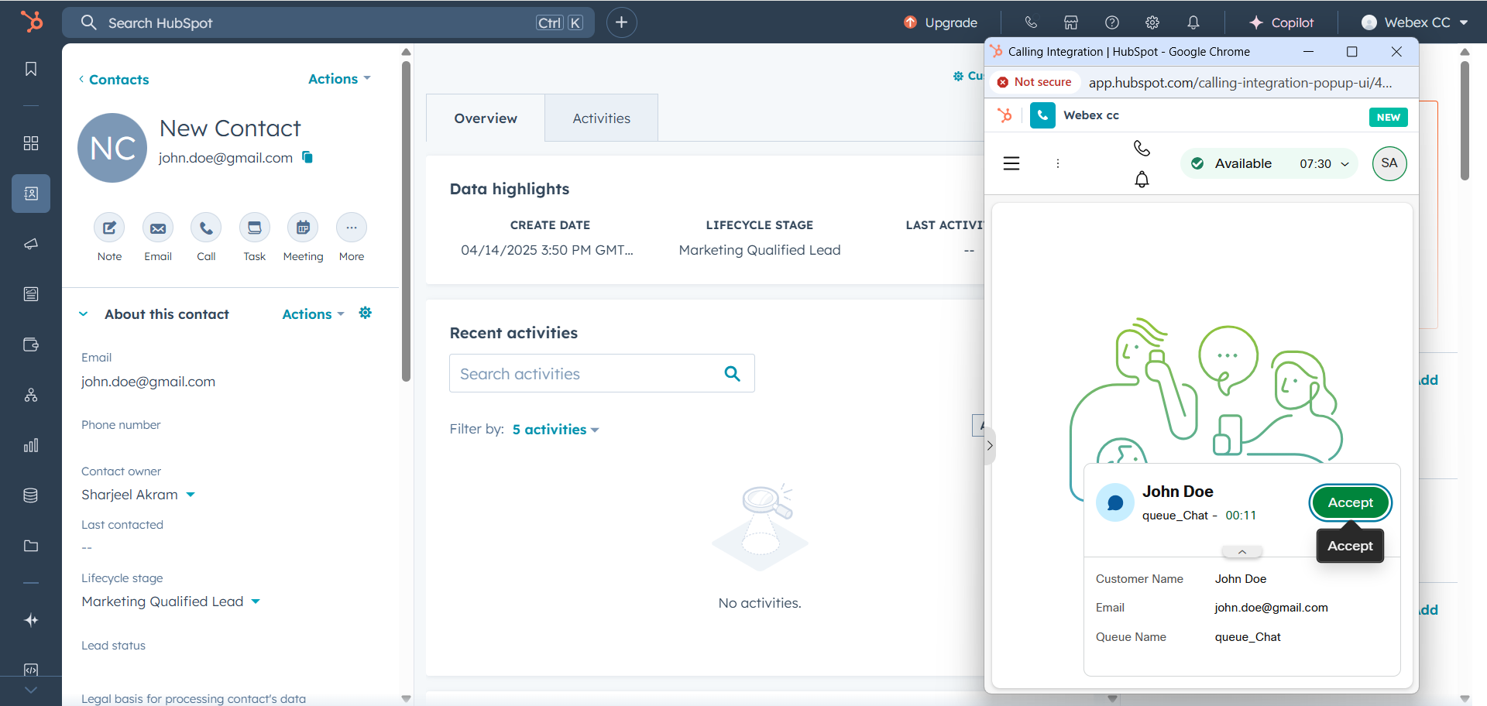Open the Copilot assistant
Image resolution: width=1487 pixels, height=706 pixels.
coord(1282,22)
